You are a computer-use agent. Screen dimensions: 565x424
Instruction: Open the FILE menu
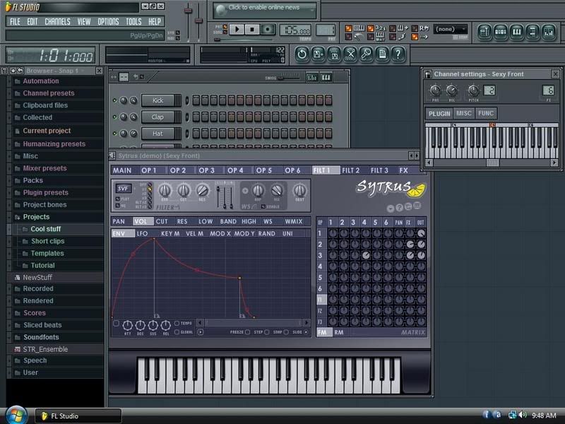[x=15, y=22]
